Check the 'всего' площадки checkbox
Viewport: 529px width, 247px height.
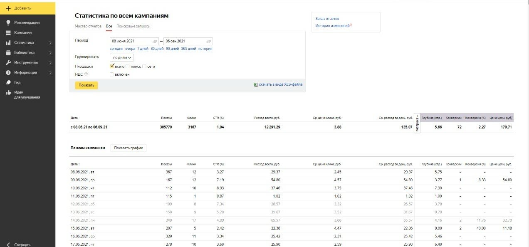point(112,66)
